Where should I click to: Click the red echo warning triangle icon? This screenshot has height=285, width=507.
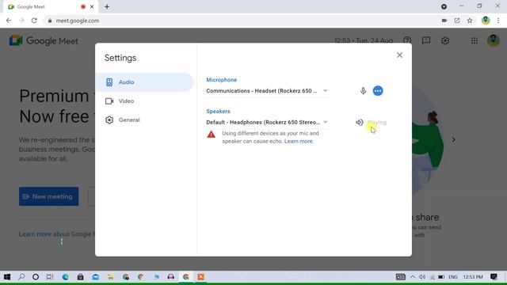coord(212,134)
